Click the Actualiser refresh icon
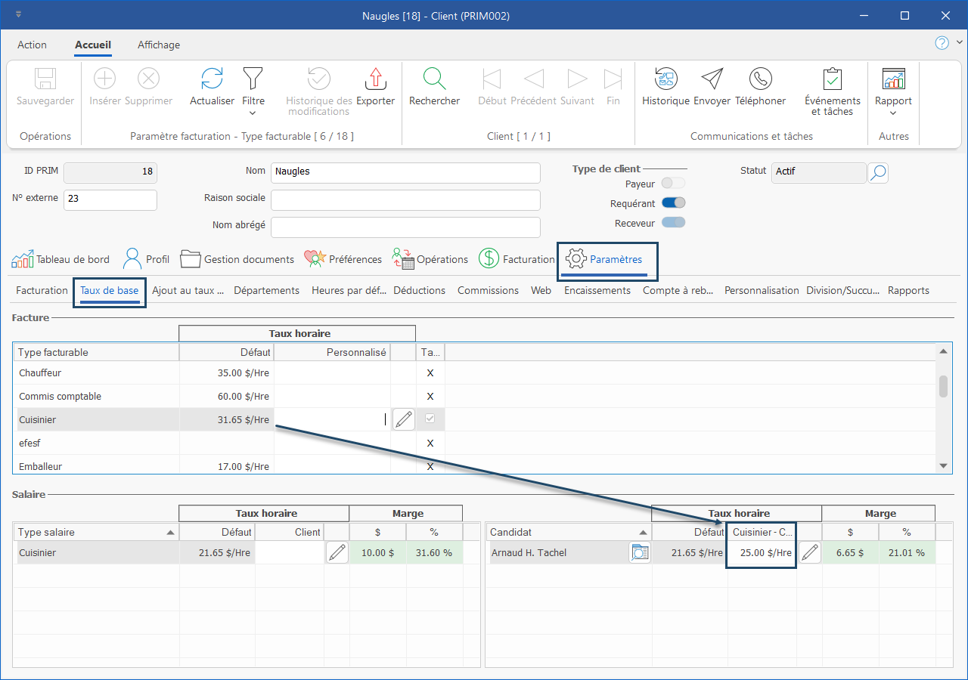The width and height of the screenshot is (968, 680). click(x=212, y=79)
